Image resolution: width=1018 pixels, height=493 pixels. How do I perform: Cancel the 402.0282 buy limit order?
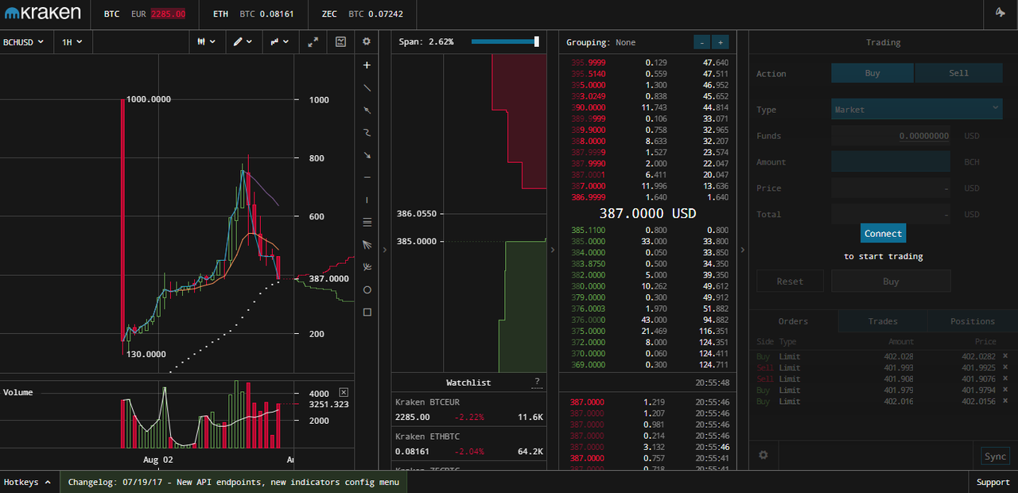[1004, 356]
